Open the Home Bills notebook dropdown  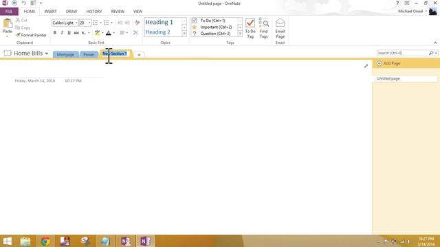coord(47,54)
